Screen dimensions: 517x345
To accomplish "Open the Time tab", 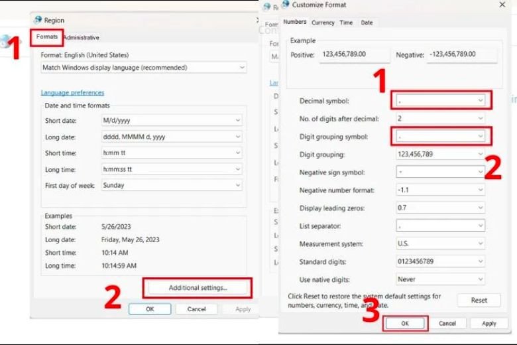I will point(346,23).
